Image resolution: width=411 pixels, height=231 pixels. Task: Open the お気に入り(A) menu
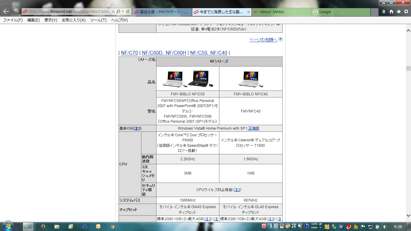click(74, 20)
